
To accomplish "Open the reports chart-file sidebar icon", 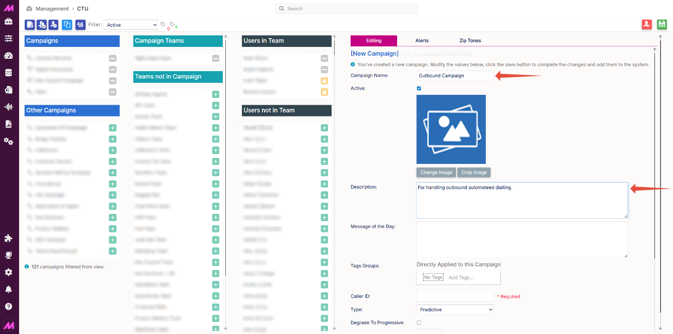I will [8, 124].
